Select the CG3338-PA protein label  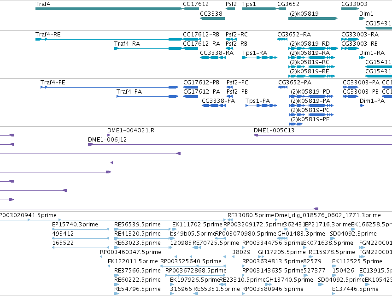[x=218, y=101]
